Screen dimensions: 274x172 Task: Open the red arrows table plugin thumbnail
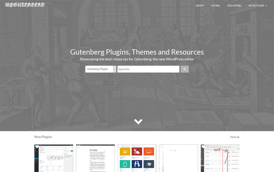coord(220,158)
